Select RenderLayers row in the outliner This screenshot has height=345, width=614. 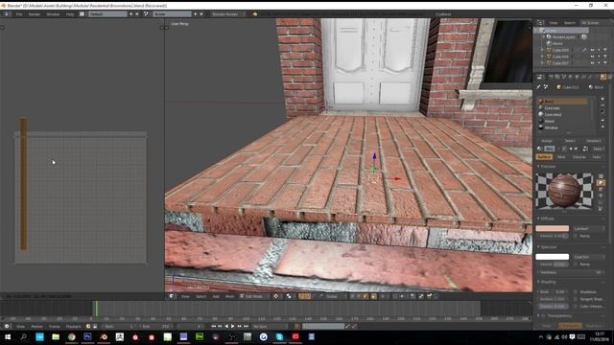564,36
